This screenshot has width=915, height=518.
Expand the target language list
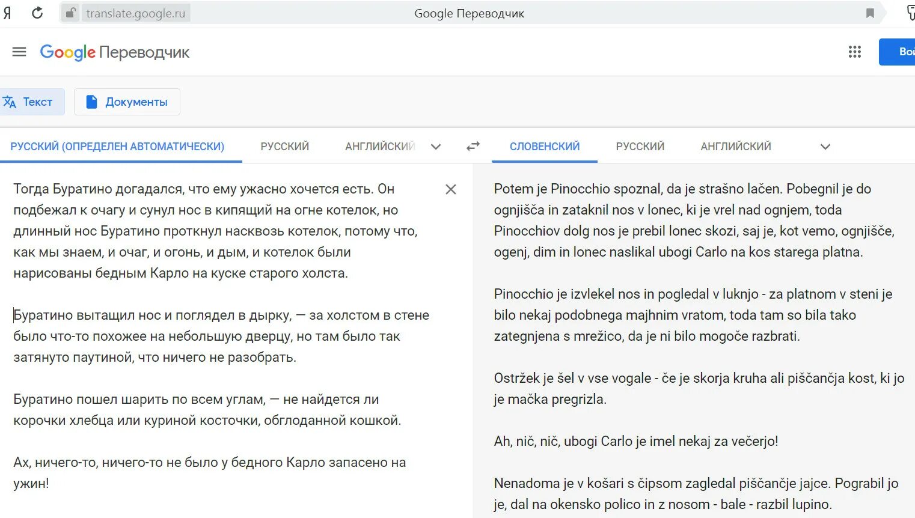tap(825, 147)
